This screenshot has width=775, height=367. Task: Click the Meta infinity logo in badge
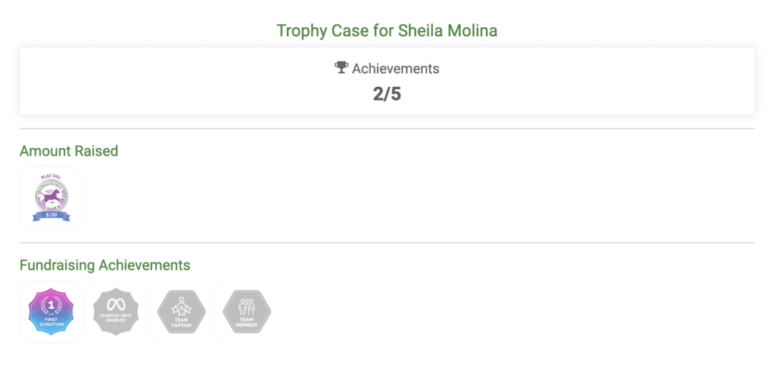pos(116,305)
